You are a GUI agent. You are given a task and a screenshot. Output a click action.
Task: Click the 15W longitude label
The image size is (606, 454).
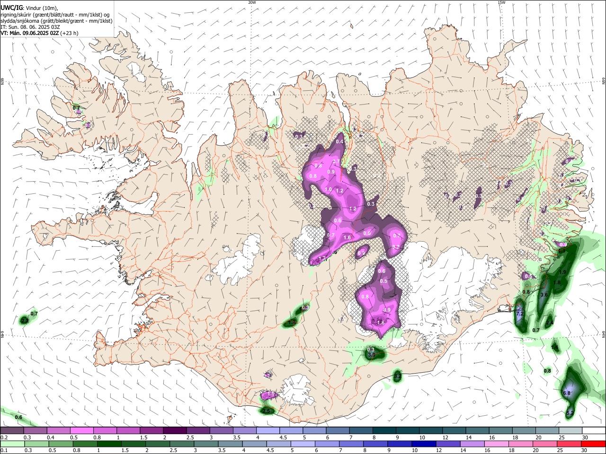(x=501, y=2)
